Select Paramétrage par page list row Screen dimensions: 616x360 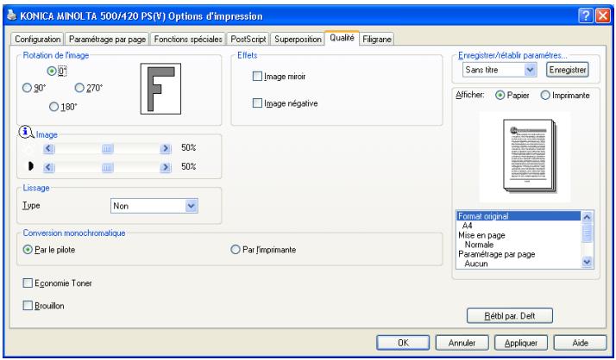click(x=519, y=254)
